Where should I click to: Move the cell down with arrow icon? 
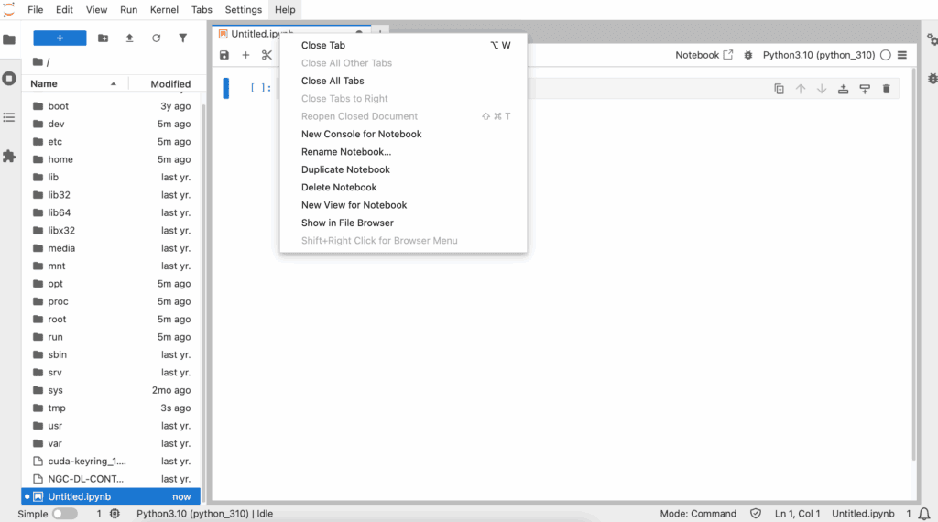[822, 89]
